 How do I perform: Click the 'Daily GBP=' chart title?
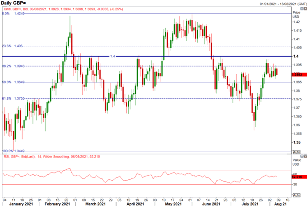click(x=13, y=3)
